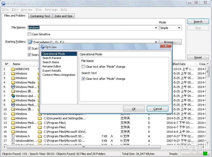Screen dimensions: 212x157
Task: Switch to the Containing Text tab
Action: tap(40, 16)
